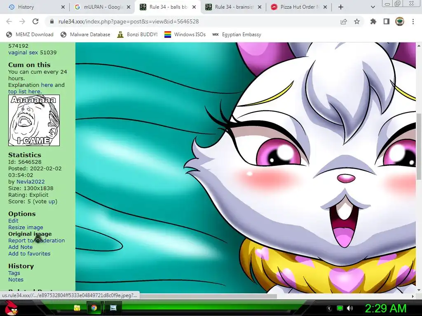Open the Notes history link
Image resolution: width=422 pixels, height=316 pixels.
click(16, 280)
